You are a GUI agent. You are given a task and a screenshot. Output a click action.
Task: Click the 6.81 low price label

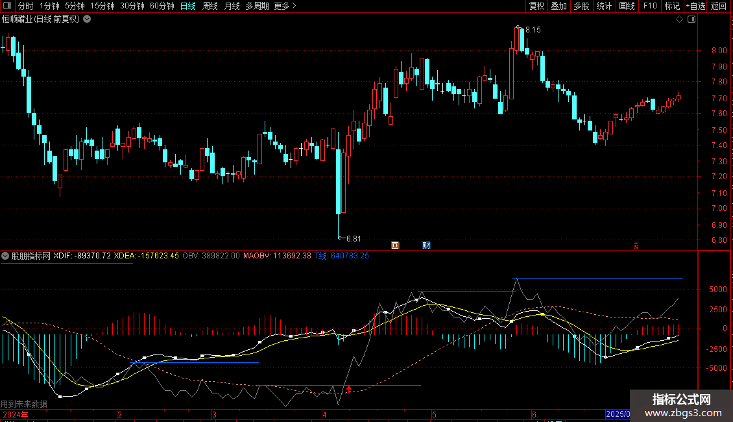tap(354, 239)
